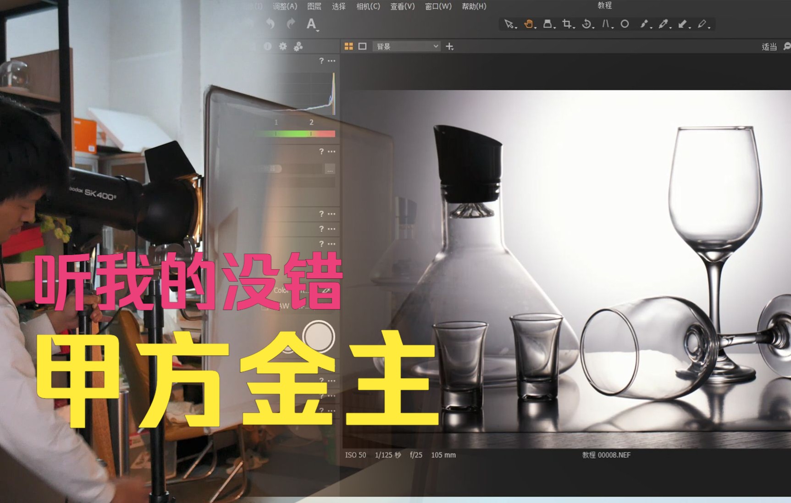
Task: Click the plus icon to add layer
Action: (450, 46)
